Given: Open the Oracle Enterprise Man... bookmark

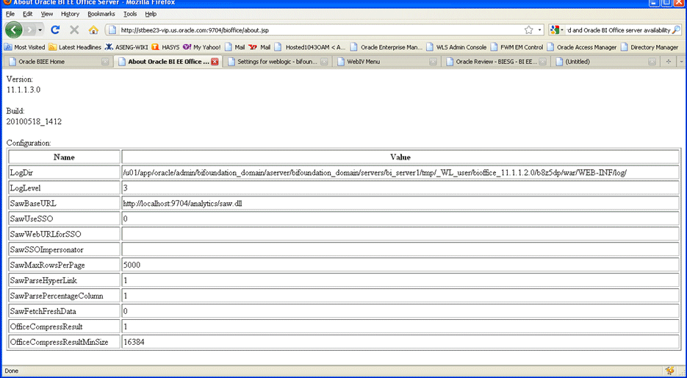Looking at the screenshot, I should tap(386, 47).
